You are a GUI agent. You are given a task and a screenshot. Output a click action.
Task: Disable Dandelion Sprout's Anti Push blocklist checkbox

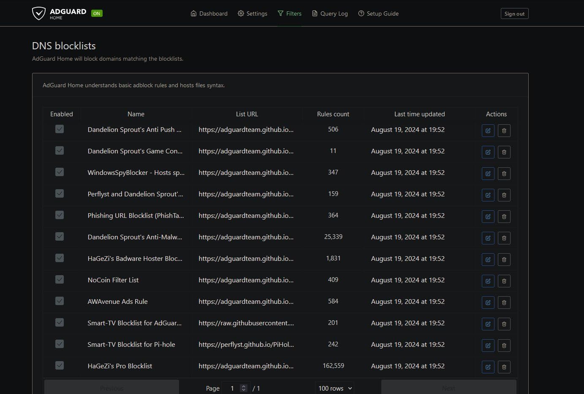coord(60,129)
